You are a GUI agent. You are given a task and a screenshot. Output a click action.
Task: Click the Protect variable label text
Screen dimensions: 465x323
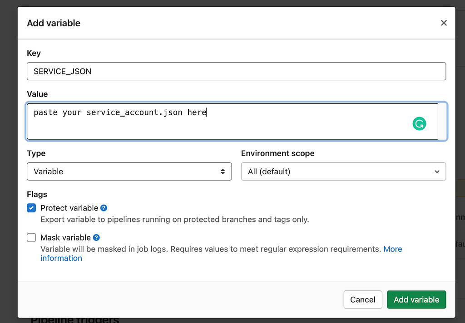pos(69,208)
